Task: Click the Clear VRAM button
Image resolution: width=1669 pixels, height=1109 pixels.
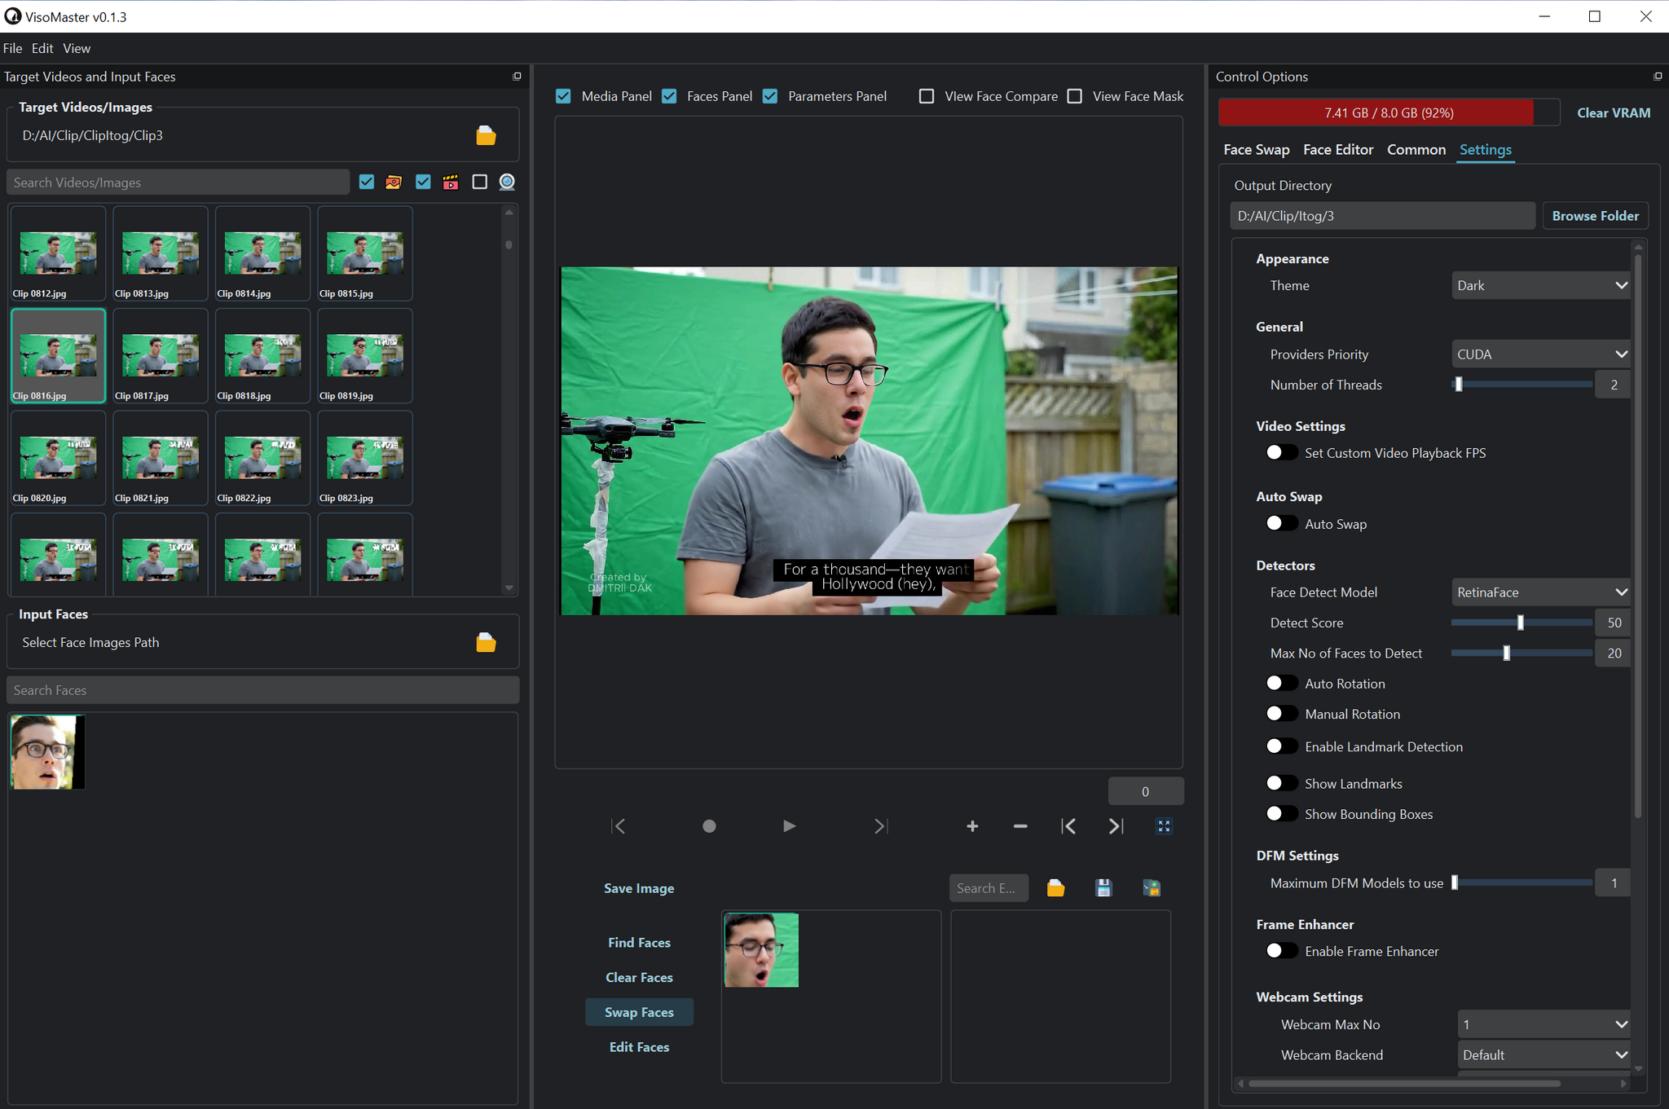Action: tap(1613, 113)
